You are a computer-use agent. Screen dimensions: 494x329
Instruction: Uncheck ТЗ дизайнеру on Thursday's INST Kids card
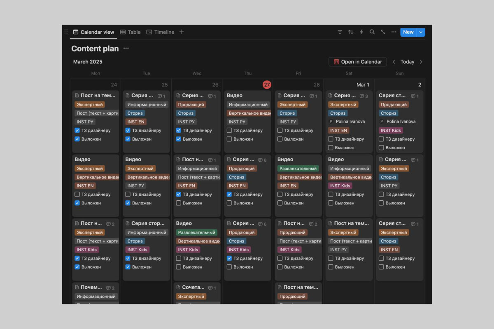click(x=229, y=258)
